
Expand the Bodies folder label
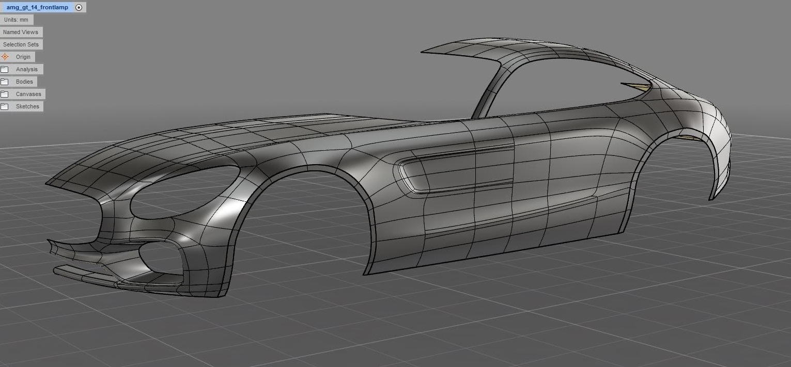tap(24, 82)
